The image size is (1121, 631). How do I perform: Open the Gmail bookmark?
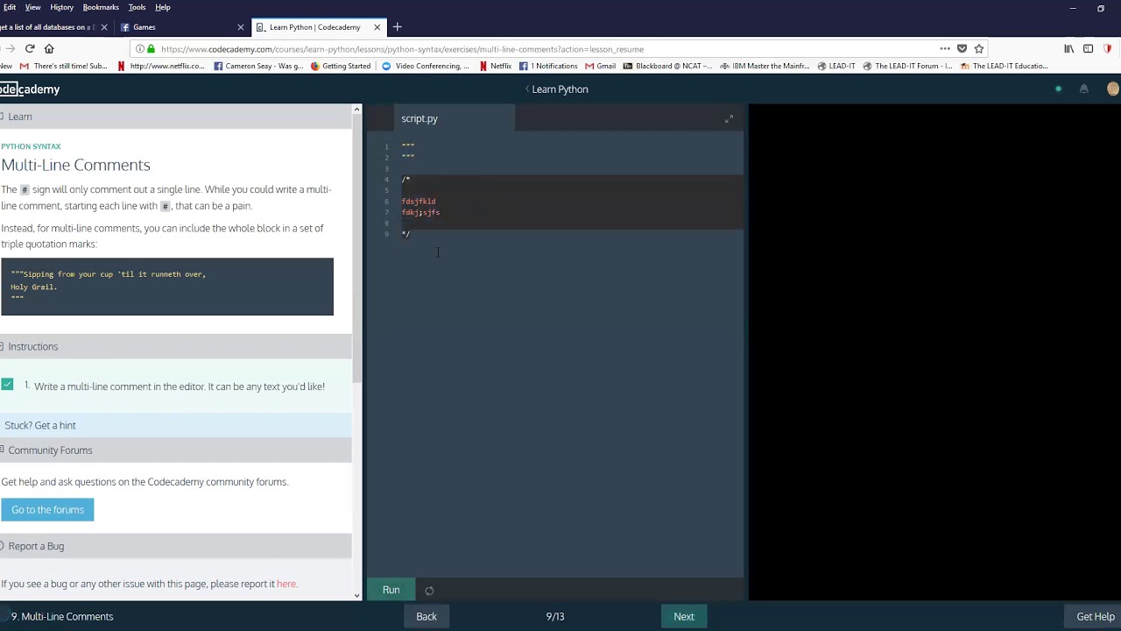pos(601,66)
